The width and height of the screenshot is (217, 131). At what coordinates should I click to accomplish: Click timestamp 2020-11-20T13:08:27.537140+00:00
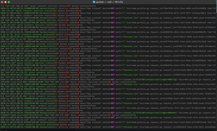coord(19,79)
